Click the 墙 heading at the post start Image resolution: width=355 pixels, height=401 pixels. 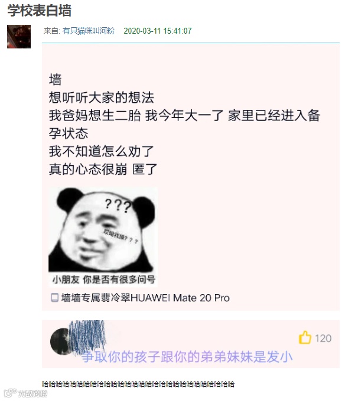click(56, 80)
